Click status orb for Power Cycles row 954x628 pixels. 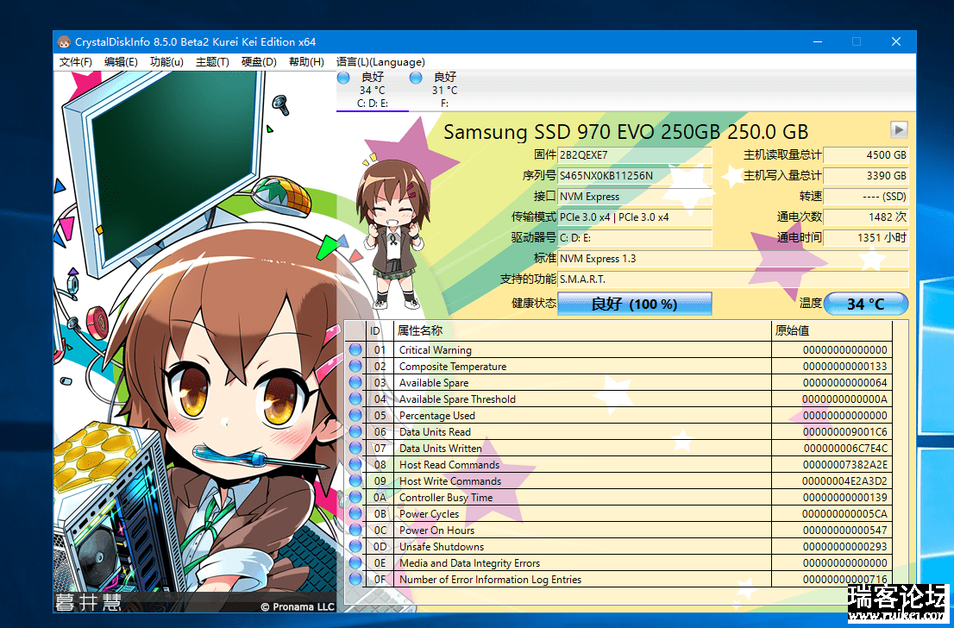click(355, 514)
